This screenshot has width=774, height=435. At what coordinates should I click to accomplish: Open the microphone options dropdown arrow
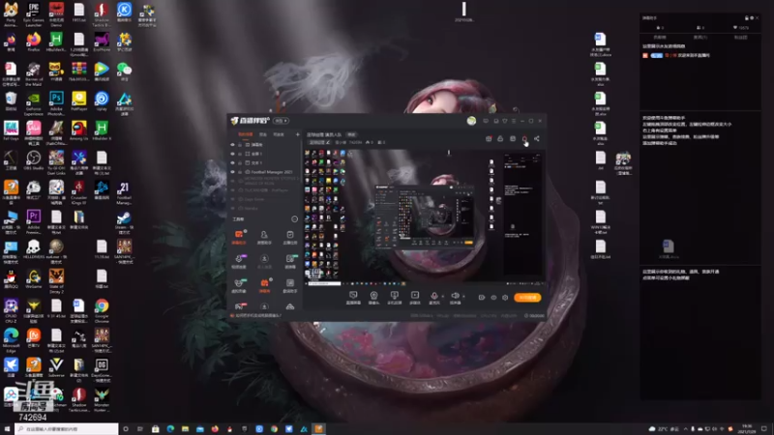(x=442, y=296)
